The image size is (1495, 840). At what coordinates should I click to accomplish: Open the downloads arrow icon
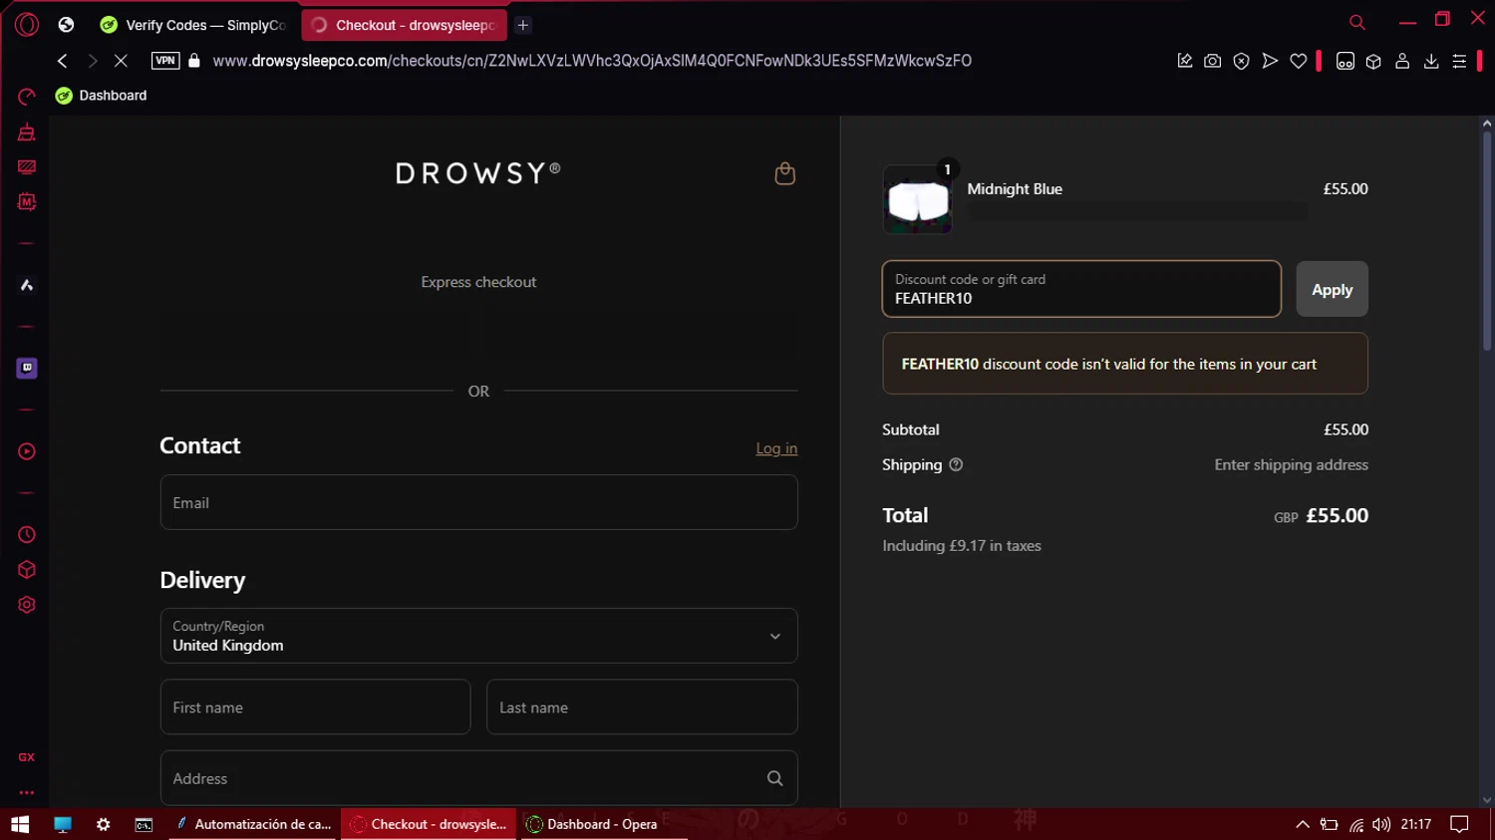pyautogui.click(x=1431, y=61)
